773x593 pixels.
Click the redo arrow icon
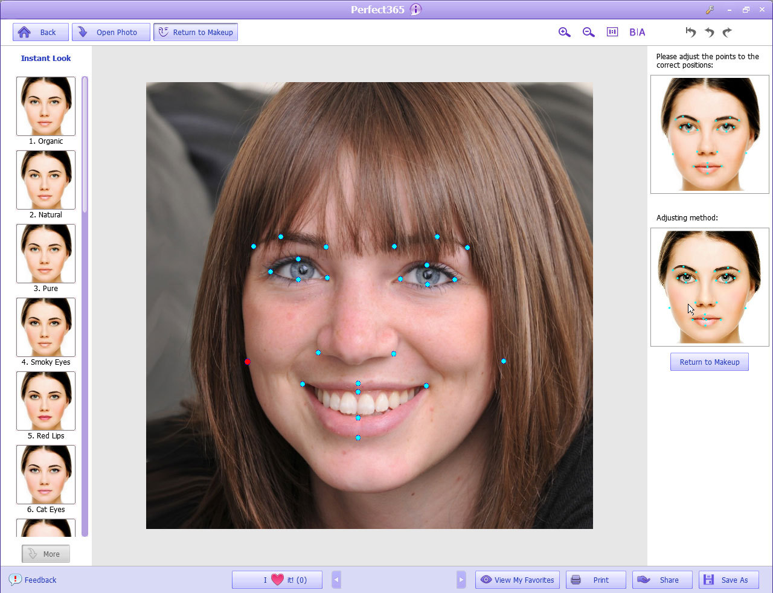click(x=727, y=32)
